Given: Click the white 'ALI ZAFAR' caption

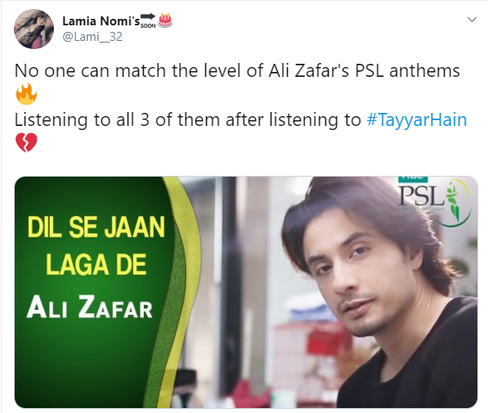Looking at the screenshot, I should pos(90,307).
